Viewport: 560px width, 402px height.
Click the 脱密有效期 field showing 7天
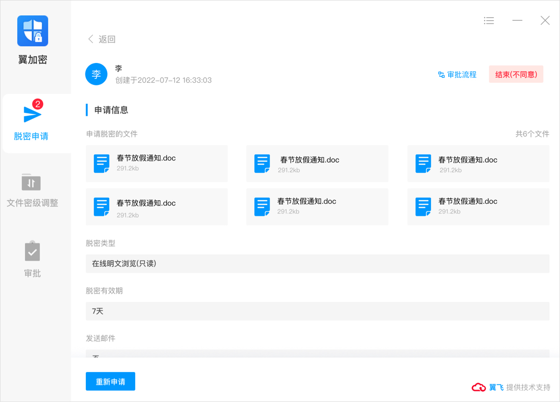pyautogui.click(x=317, y=311)
